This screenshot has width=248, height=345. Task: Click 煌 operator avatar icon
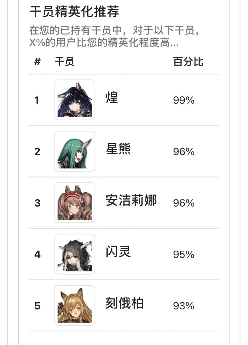tap(75, 100)
